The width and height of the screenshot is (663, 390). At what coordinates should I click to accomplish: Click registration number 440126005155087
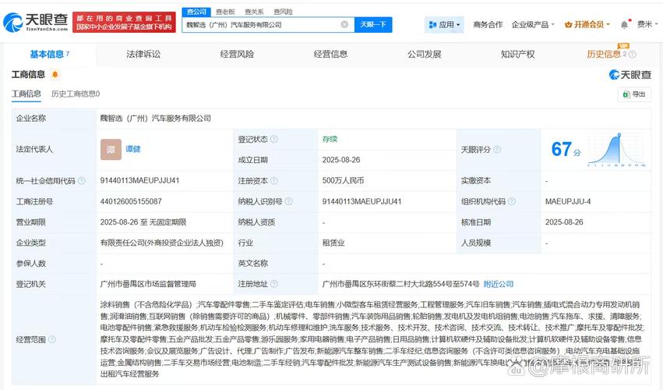(x=131, y=201)
